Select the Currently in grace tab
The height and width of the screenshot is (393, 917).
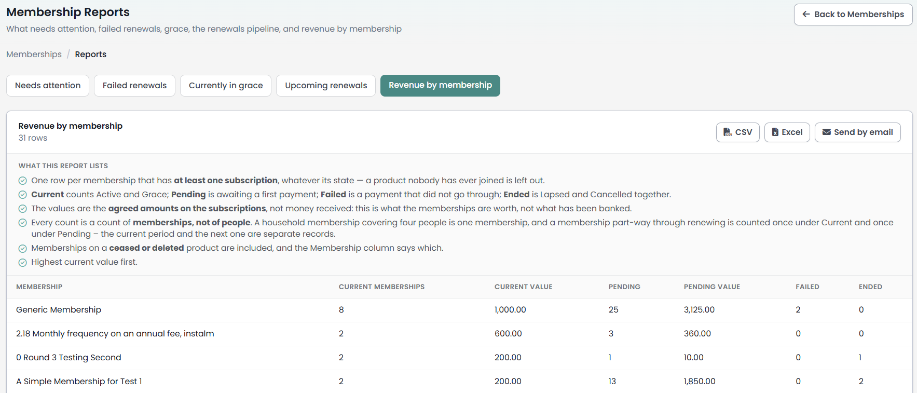tap(226, 86)
